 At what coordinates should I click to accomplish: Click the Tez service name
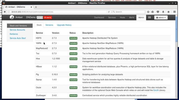(37, 53)
